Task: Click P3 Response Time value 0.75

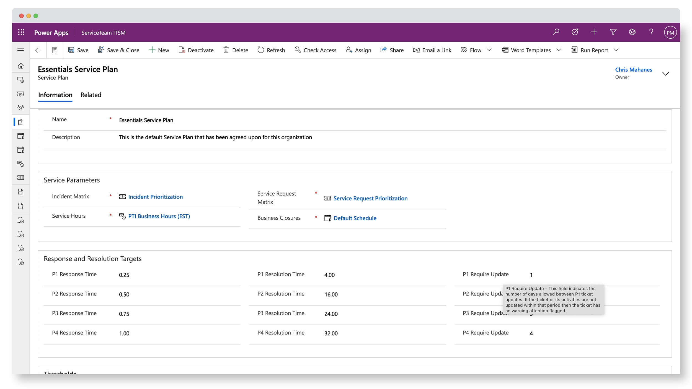Action: coord(124,314)
